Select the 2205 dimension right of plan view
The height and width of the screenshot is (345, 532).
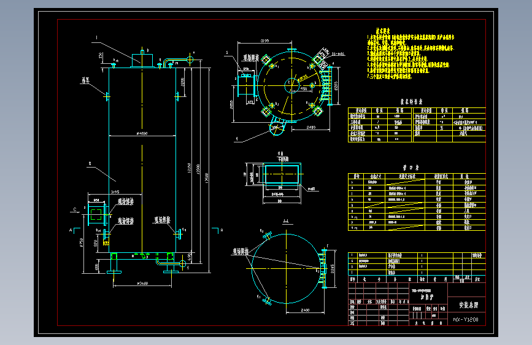[336, 85]
